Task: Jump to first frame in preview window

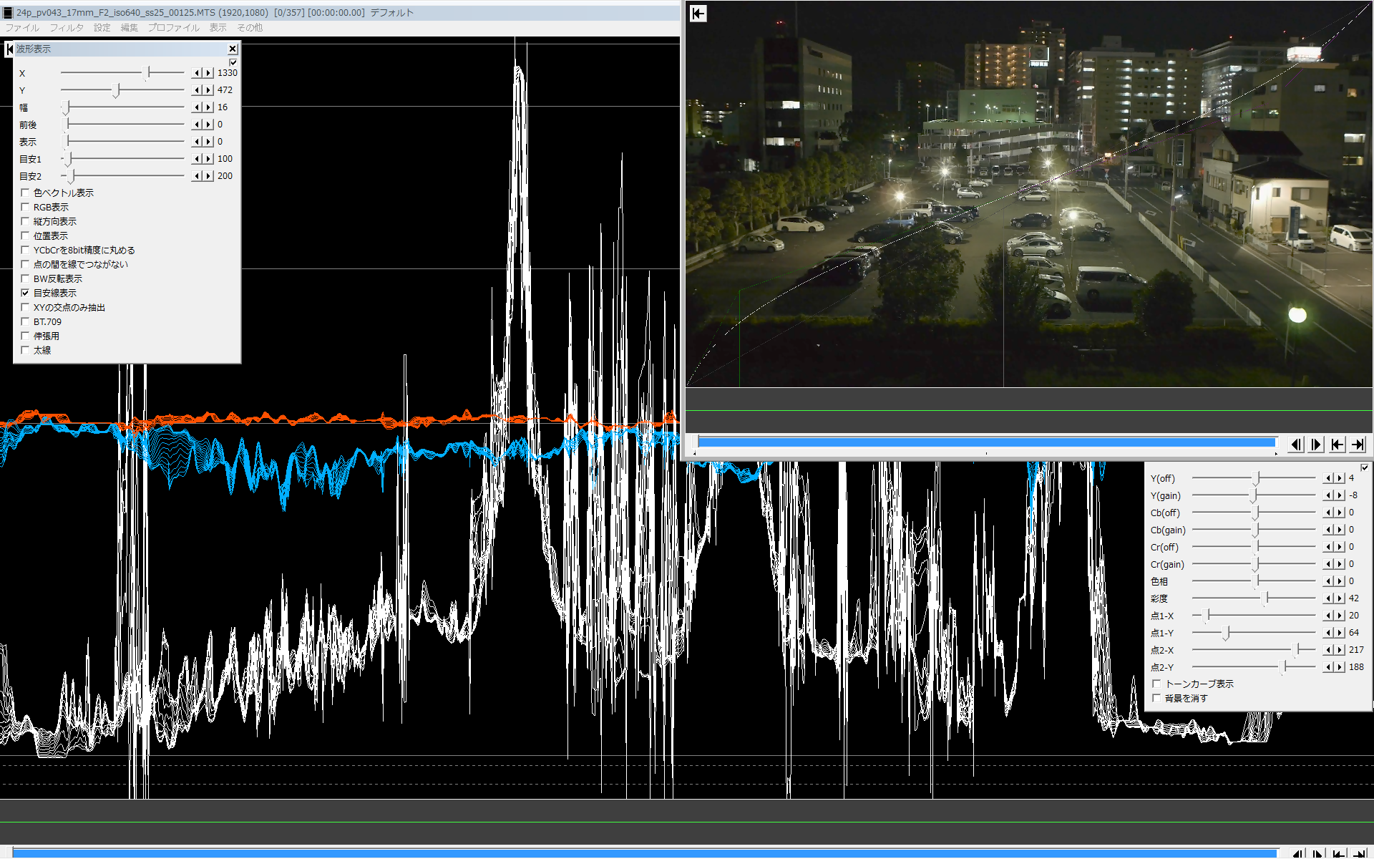Action: click(x=1337, y=445)
